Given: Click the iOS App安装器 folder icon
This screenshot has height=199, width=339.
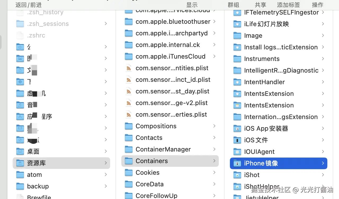Looking at the screenshot, I should [237, 129].
